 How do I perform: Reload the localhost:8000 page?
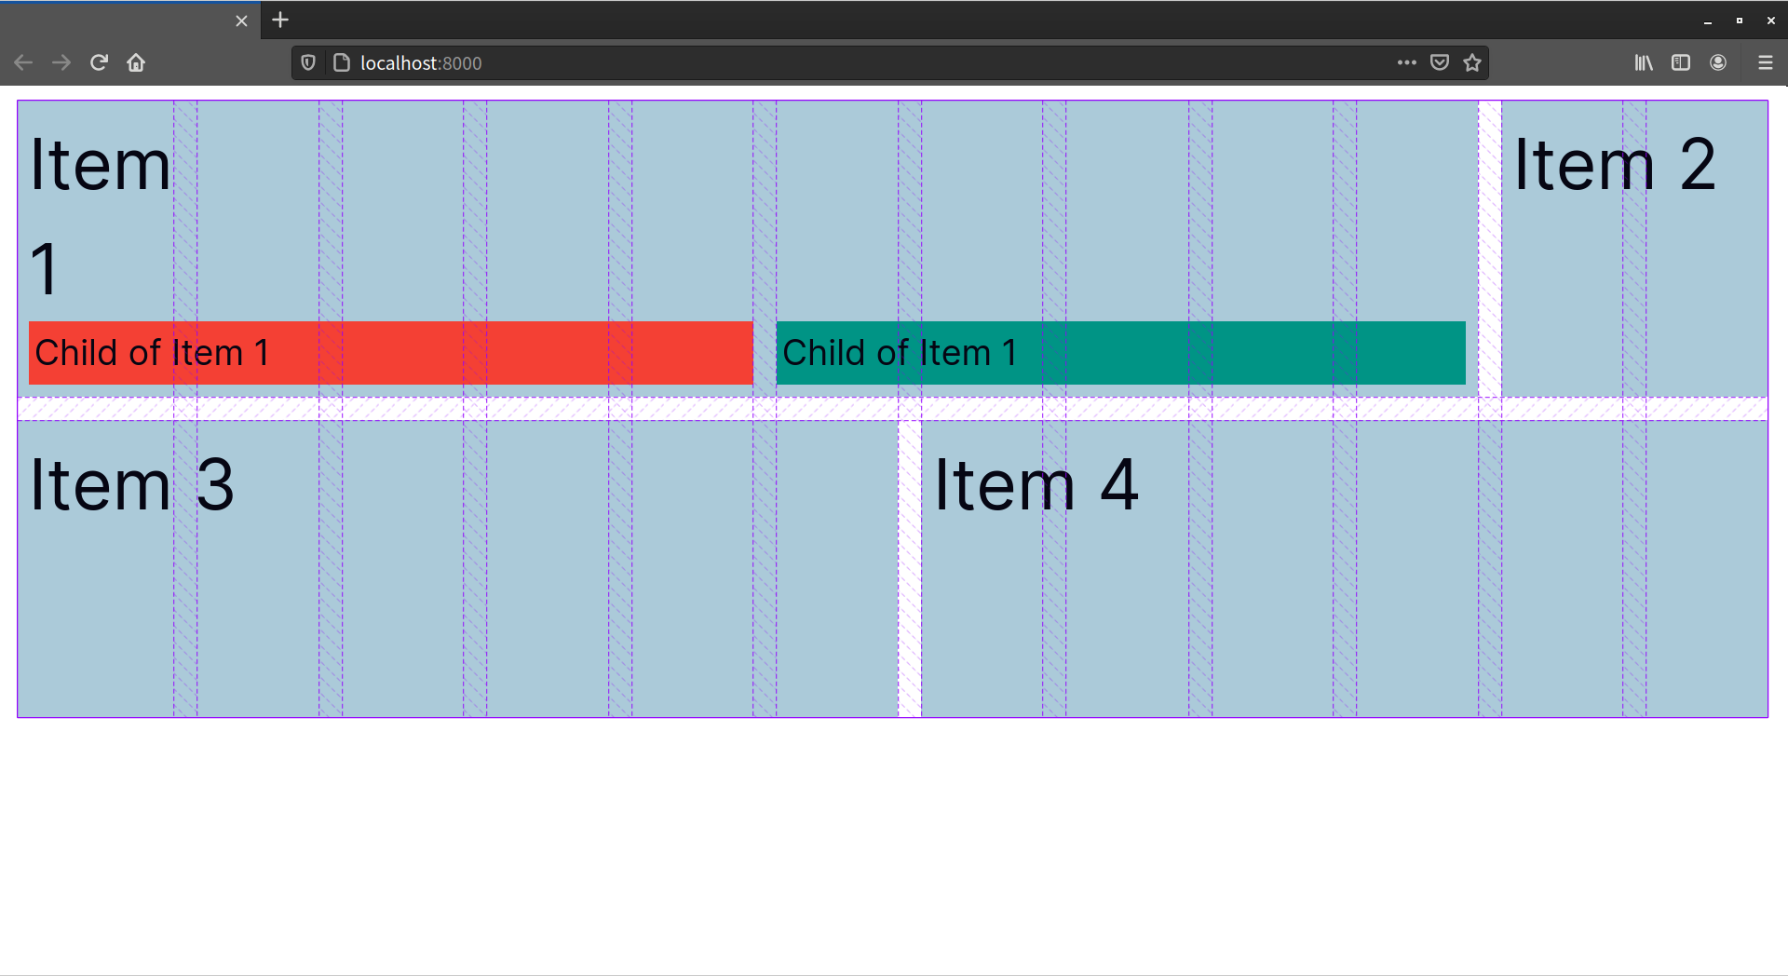[x=99, y=62]
